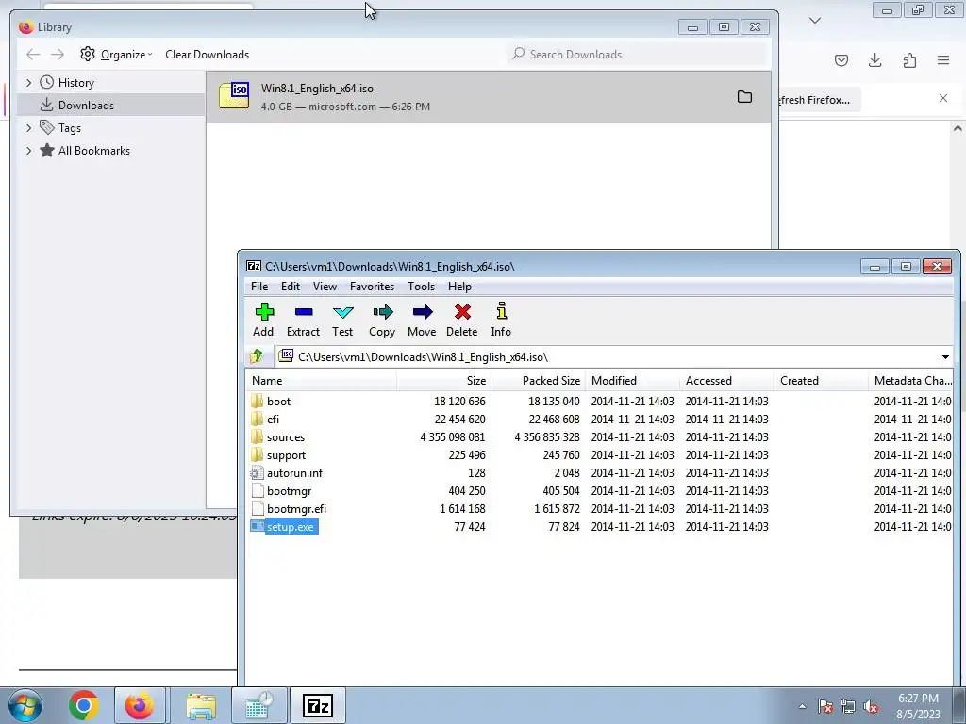This screenshot has width=966, height=724.
Task: Click Clear Downloads in the Library
Action: [x=207, y=54]
